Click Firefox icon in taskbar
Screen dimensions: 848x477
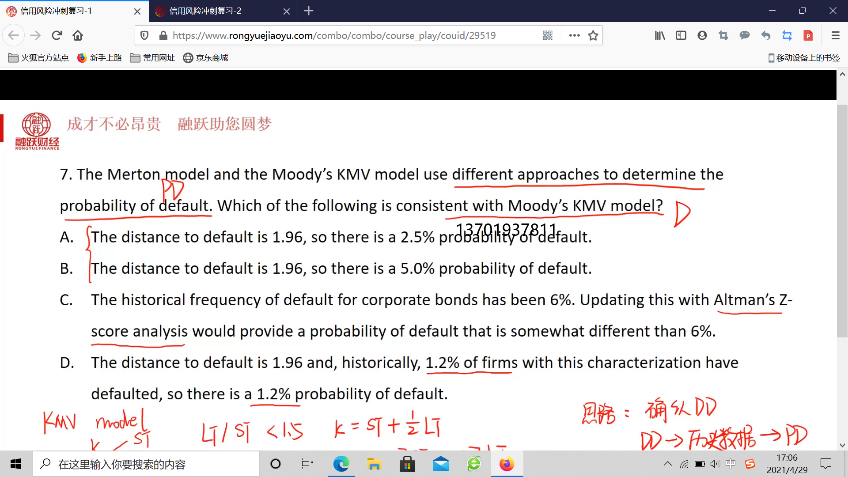(507, 464)
